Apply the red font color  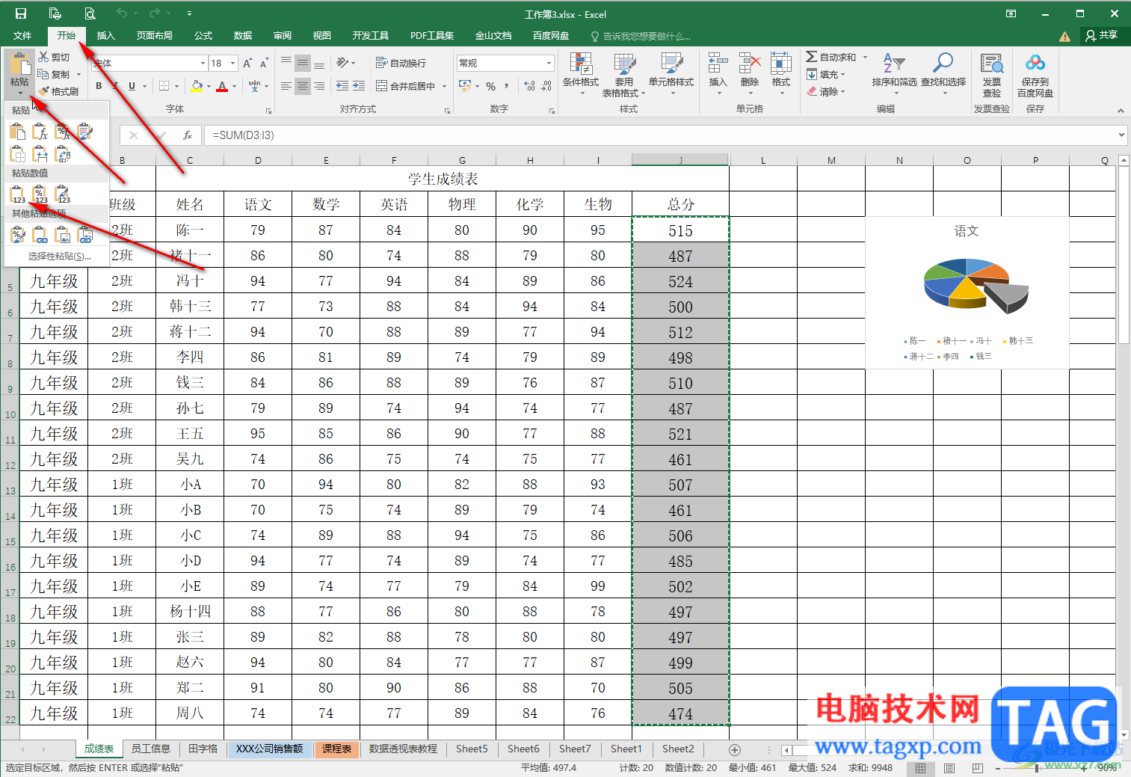[222, 87]
